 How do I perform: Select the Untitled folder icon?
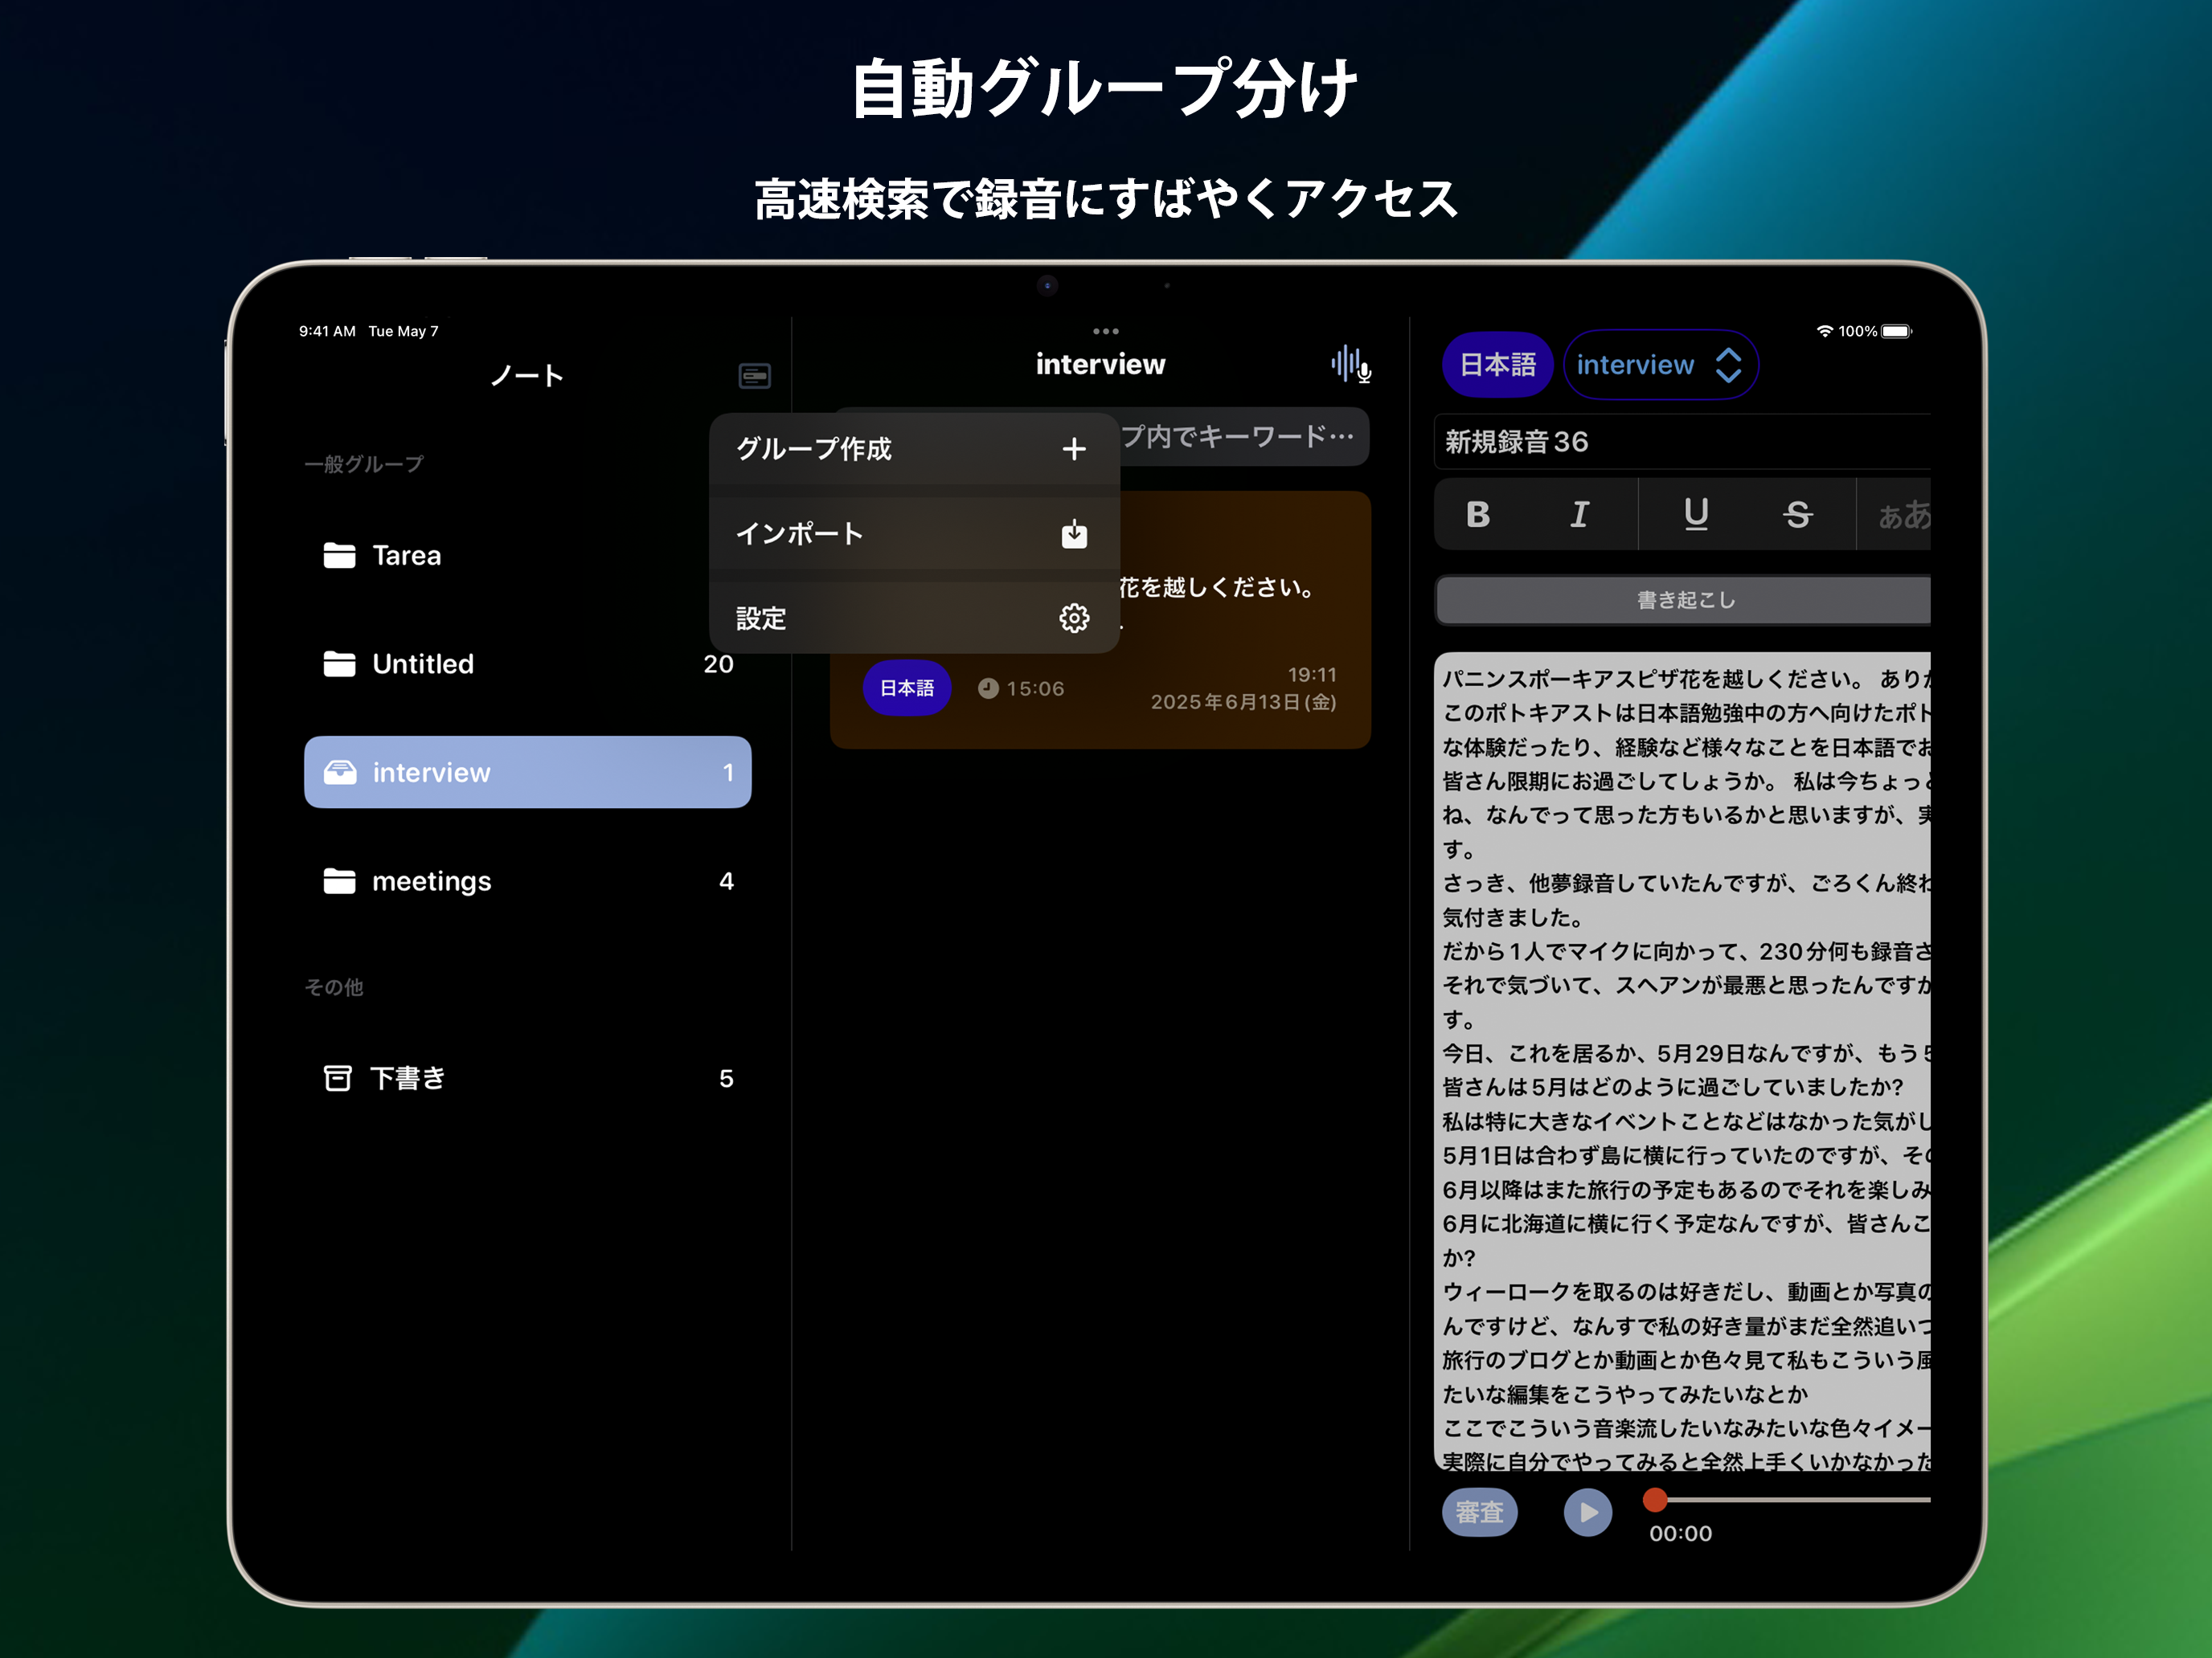point(340,664)
